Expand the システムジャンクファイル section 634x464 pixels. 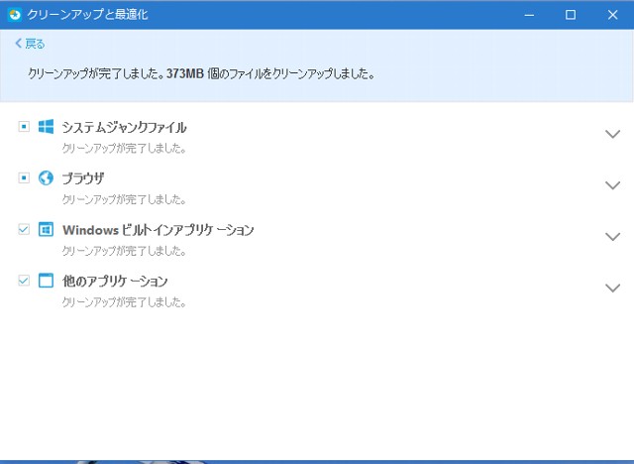(x=612, y=134)
